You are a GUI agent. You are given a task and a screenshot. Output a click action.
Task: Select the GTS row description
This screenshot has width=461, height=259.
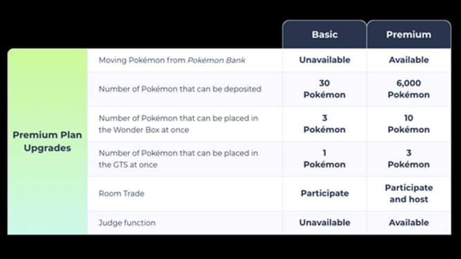point(179,159)
